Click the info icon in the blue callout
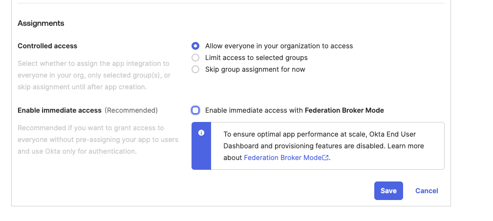 (201, 133)
